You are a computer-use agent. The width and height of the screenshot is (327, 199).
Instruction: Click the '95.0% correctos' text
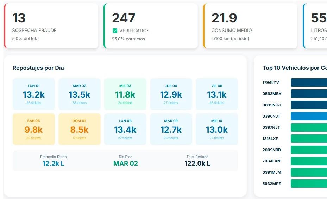tap(128, 39)
